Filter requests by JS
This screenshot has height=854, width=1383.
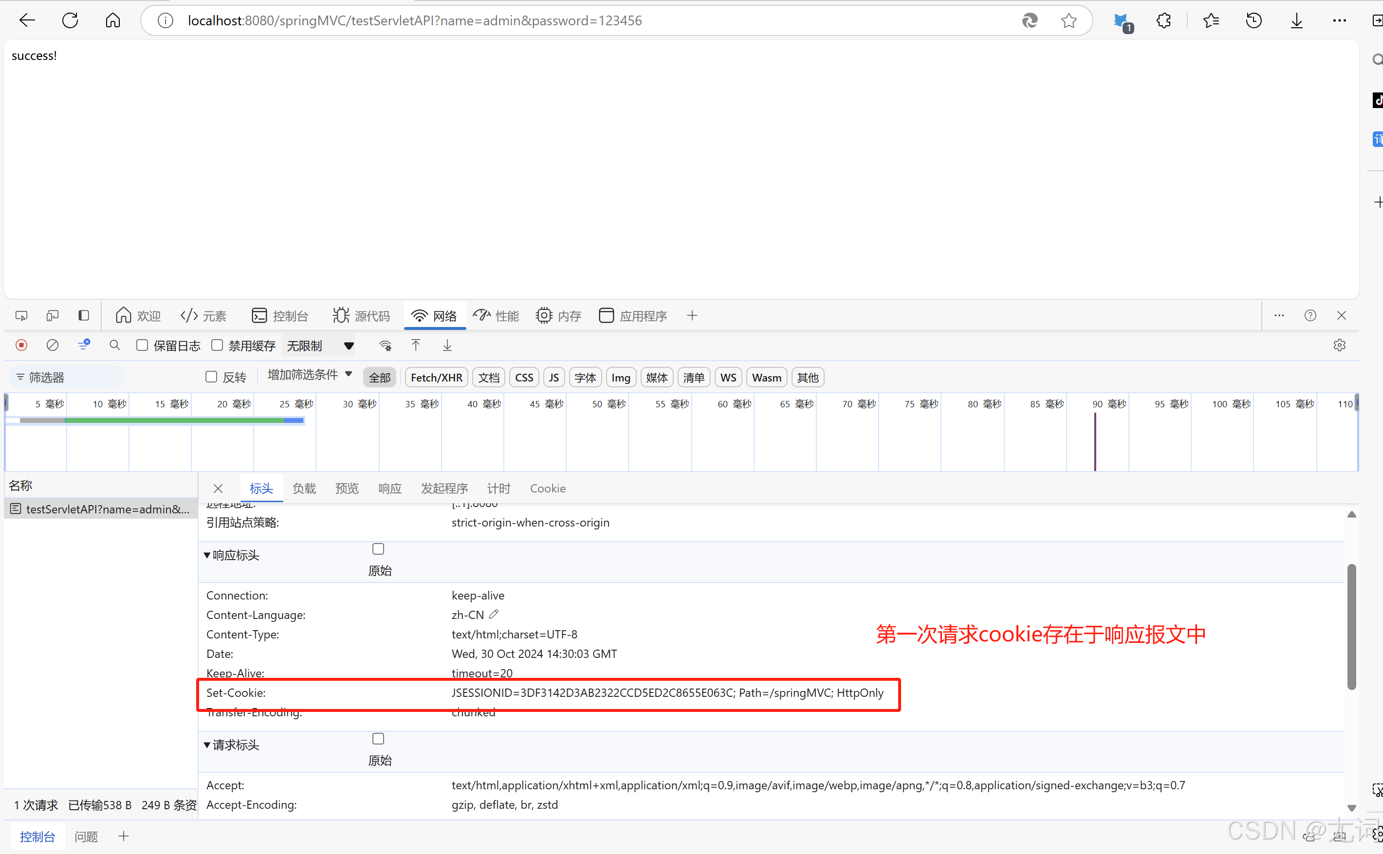tap(553, 377)
